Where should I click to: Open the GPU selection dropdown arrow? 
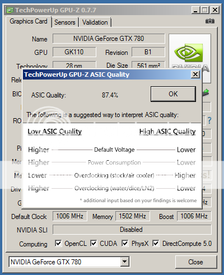click(x=124, y=262)
